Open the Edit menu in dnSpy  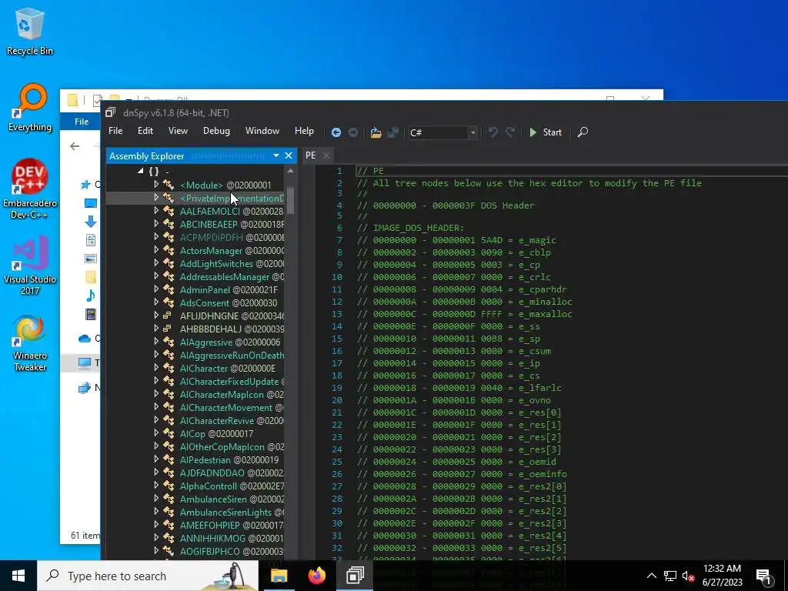click(x=145, y=131)
